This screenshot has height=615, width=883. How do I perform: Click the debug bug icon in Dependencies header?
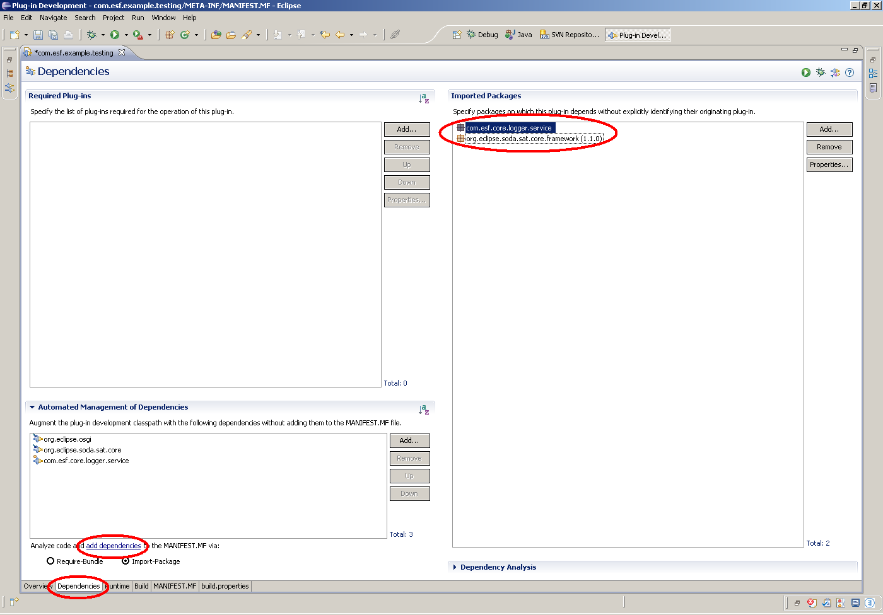pyautogui.click(x=821, y=72)
